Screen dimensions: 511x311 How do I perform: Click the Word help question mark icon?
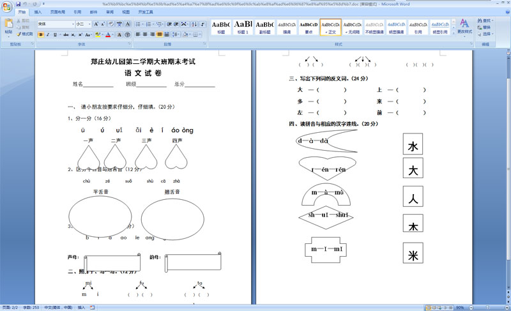click(507, 12)
